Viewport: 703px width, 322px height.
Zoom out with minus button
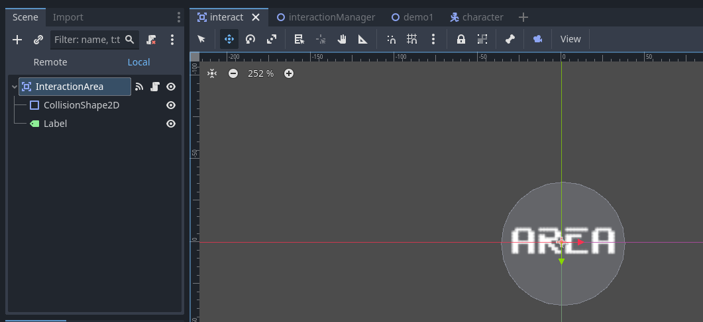pyautogui.click(x=233, y=73)
